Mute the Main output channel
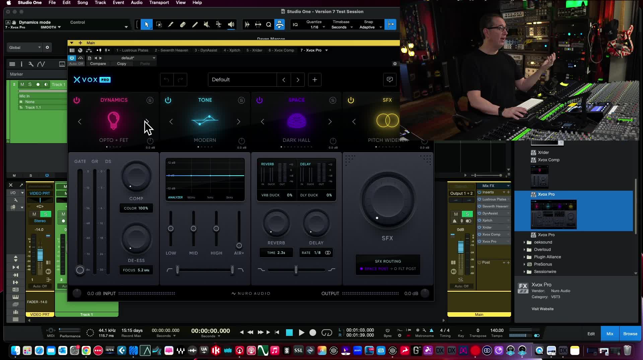The width and height of the screenshot is (643, 360). tap(456, 214)
